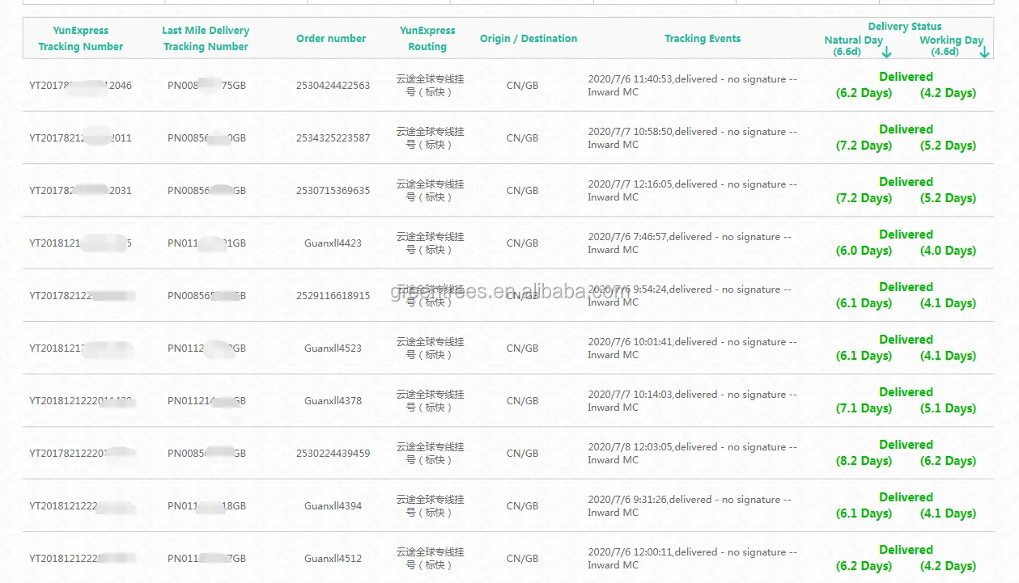This screenshot has width=1019, height=583.
Task: Click the Delivered status showing 6.0 Days
Action: pyautogui.click(x=906, y=234)
